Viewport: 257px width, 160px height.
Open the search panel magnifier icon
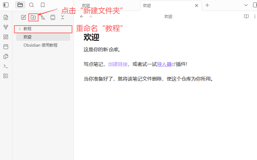tap(31, 5)
